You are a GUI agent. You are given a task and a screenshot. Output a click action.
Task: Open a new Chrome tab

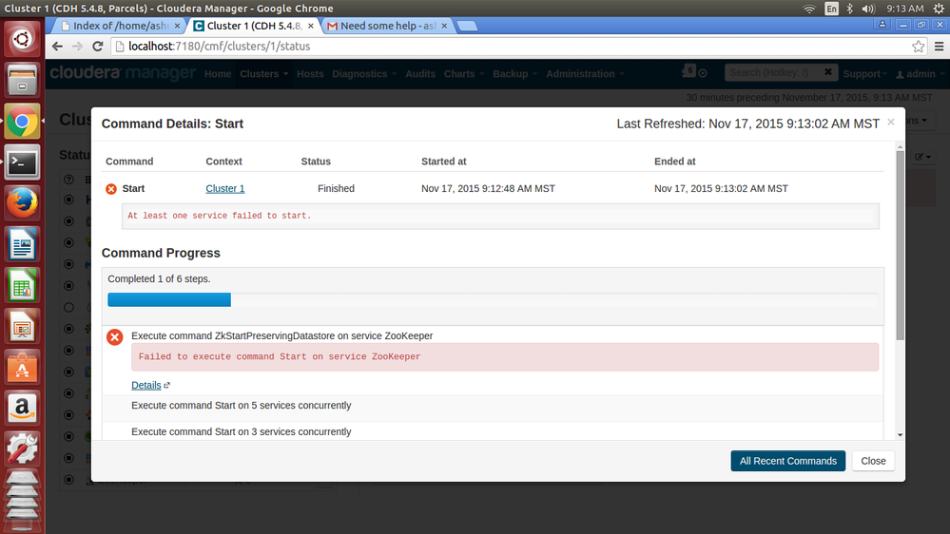pos(467,26)
